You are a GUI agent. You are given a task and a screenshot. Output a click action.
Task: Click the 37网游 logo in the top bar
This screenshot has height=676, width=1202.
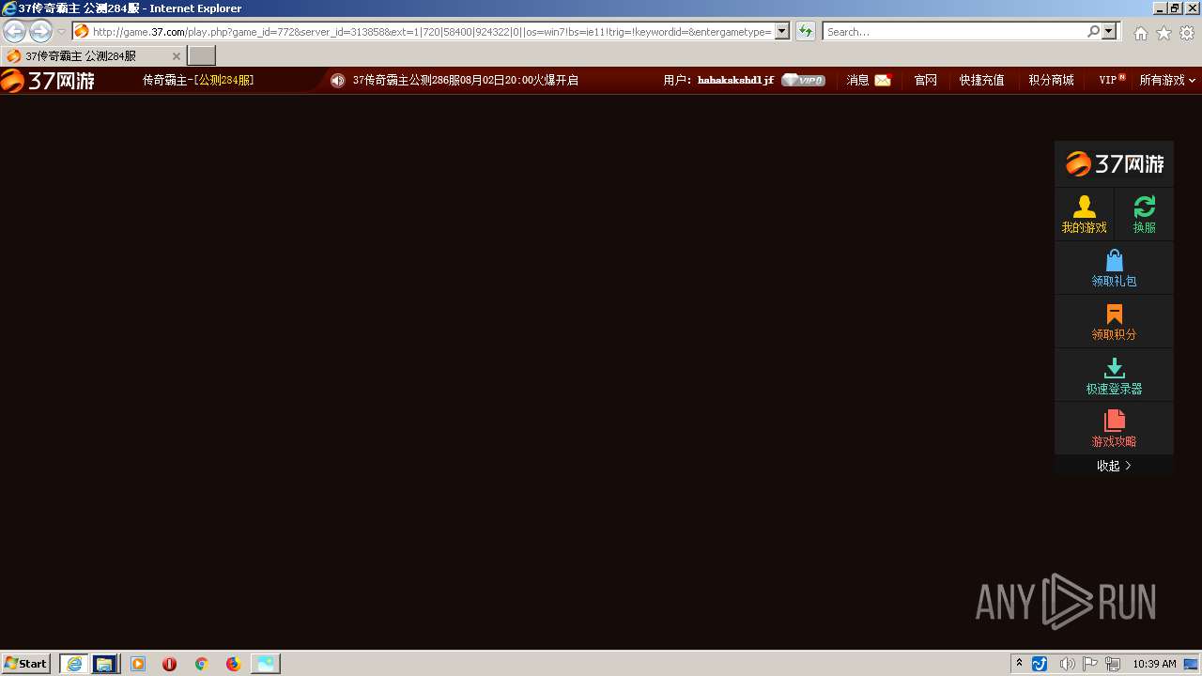(48, 81)
